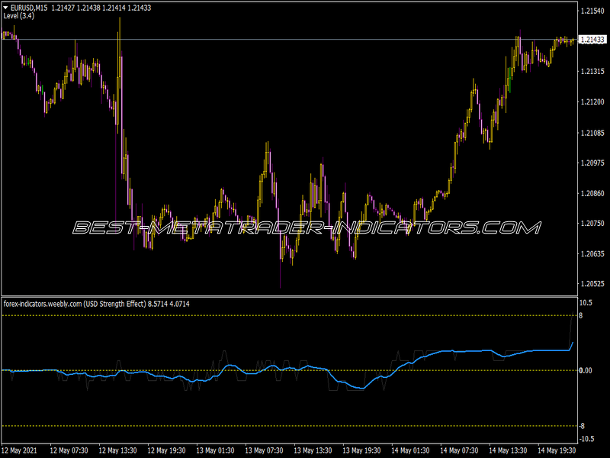Click the lower dotted level -8 label
Screen dimensions: 610x458
click(582, 426)
